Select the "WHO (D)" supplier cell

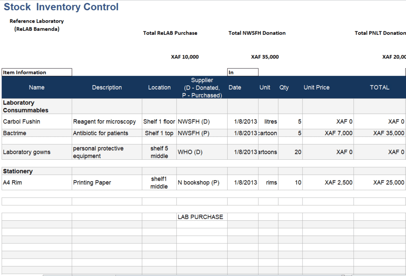[202, 152]
